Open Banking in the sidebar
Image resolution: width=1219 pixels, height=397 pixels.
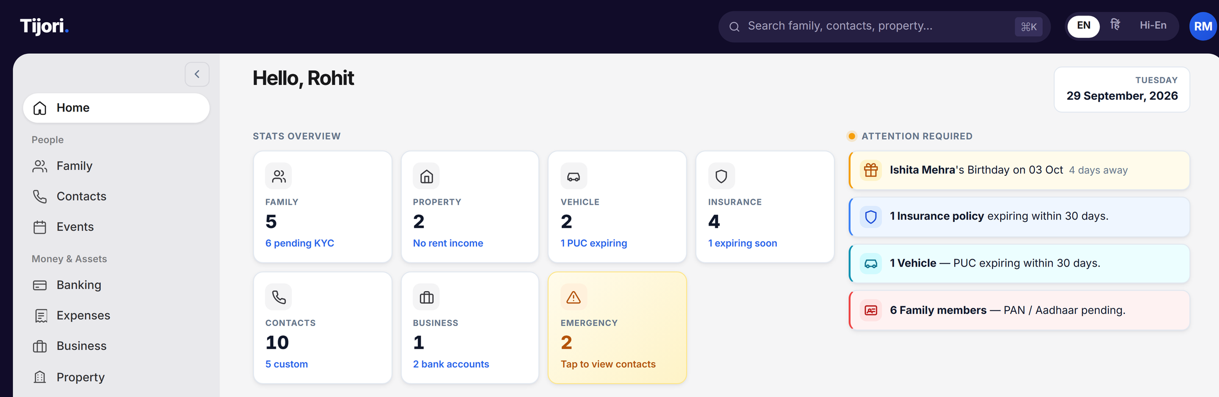point(116,285)
